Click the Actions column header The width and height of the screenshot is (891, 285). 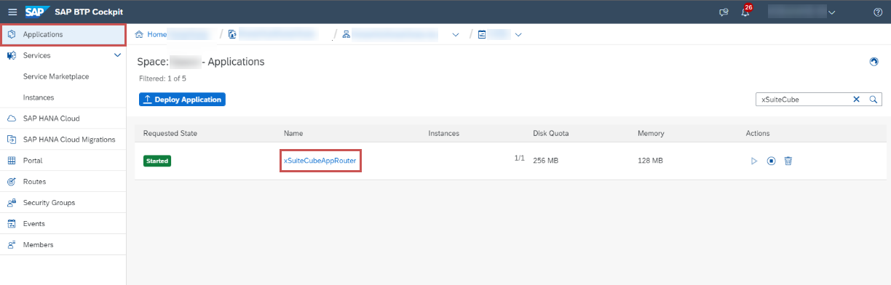click(758, 133)
